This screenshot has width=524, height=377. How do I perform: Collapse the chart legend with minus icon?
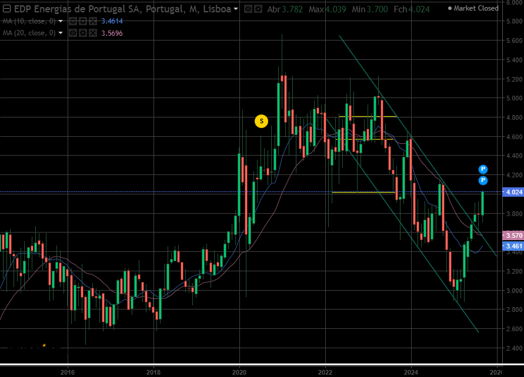(x=6, y=9)
